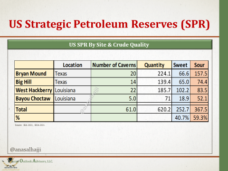Click the Quantity column header
This screenshot has width=228, height=171.
[154, 65]
